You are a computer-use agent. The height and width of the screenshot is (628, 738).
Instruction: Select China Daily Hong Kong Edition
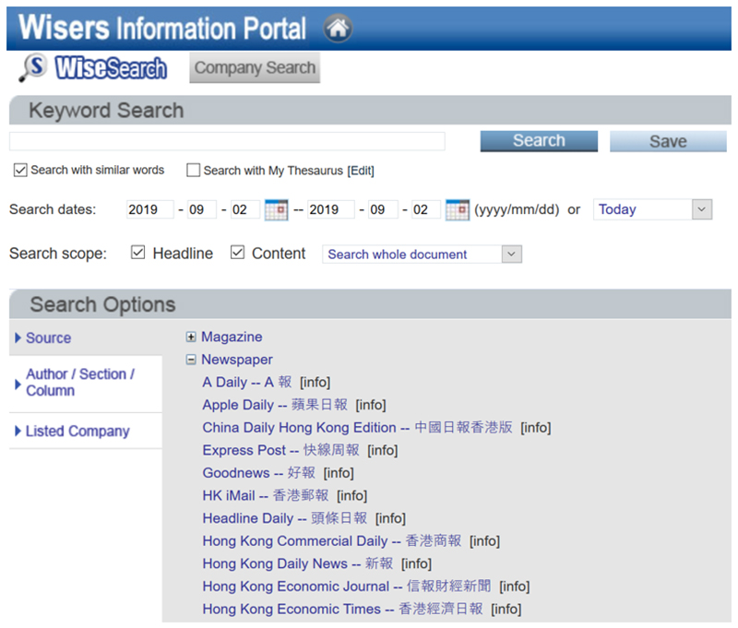click(357, 427)
